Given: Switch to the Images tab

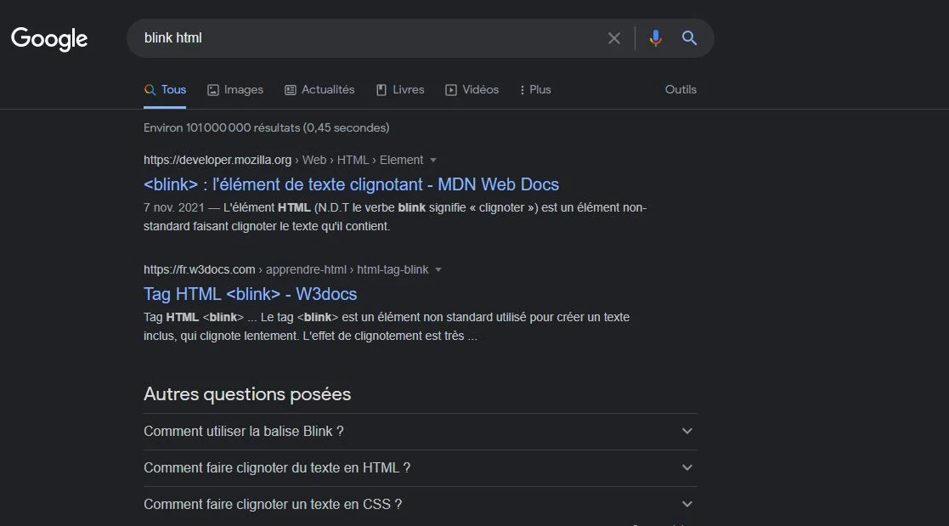Looking at the screenshot, I should [235, 89].
